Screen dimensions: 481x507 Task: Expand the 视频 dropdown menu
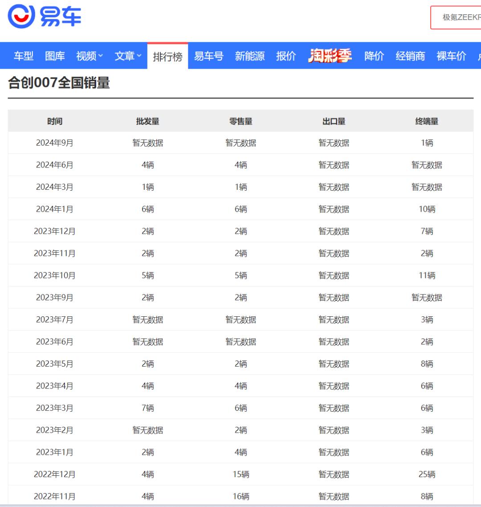click(90, 56)
